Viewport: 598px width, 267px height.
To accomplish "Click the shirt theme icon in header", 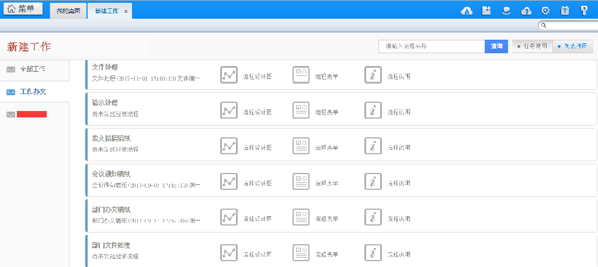I will [564, 11].
